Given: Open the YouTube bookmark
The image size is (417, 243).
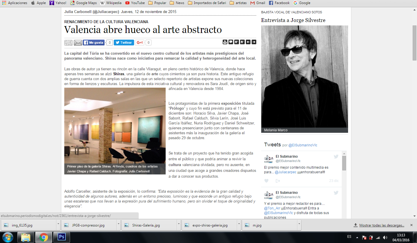Looking at the screenshot, I should (135, 3).
